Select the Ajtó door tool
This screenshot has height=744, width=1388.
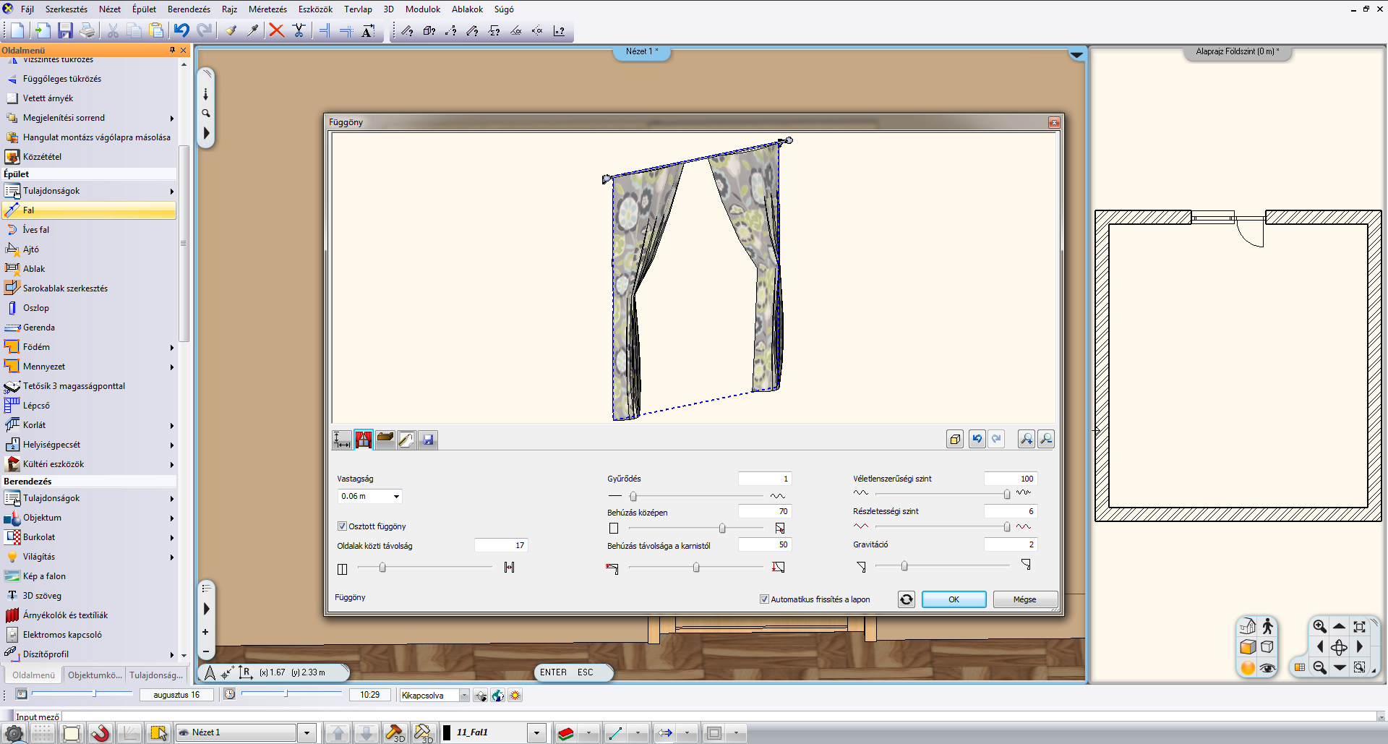tap(31, 249)
